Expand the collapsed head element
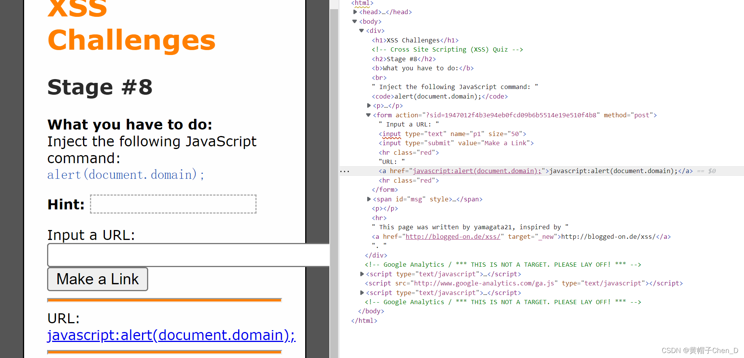This screenshot has height=358, width=744. click(x=355, y=12)
